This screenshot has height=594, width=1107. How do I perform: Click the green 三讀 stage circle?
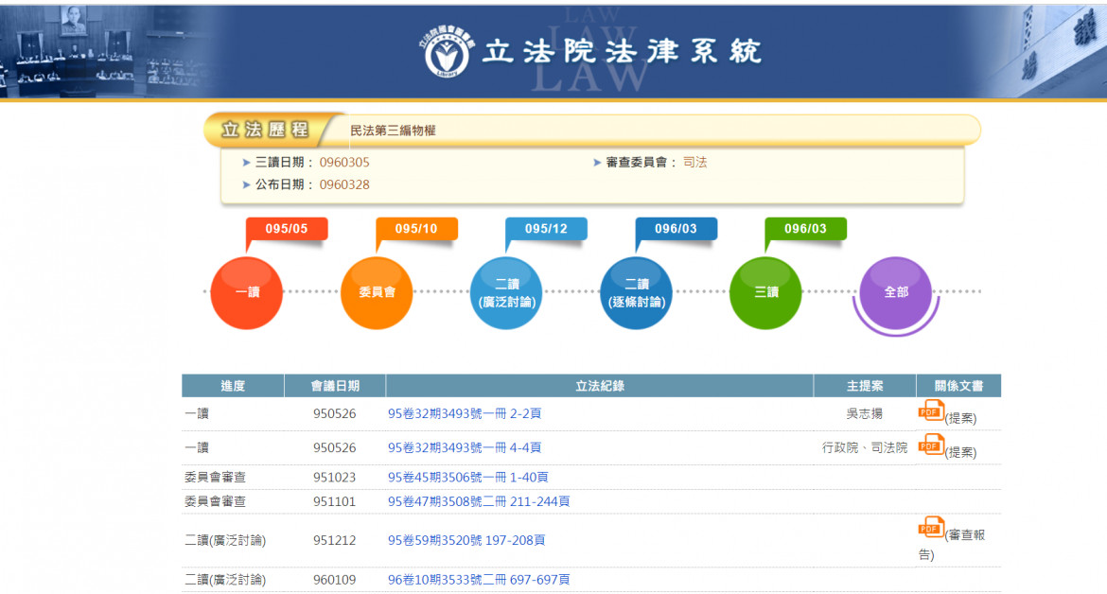pos(765,293)
